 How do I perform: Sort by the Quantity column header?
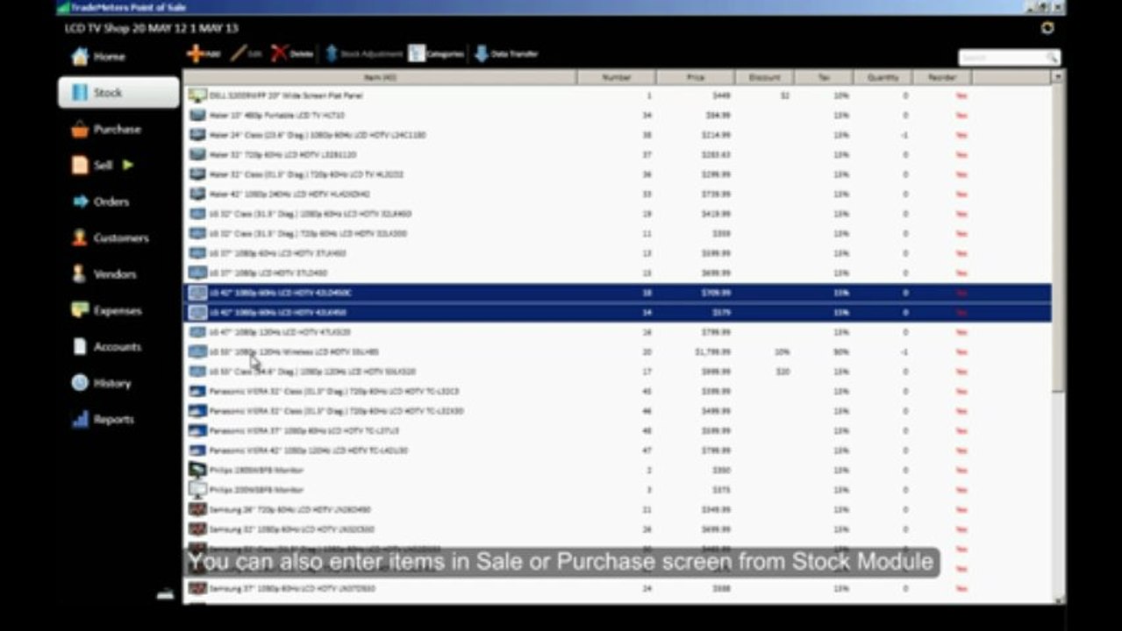pos(883,78)
